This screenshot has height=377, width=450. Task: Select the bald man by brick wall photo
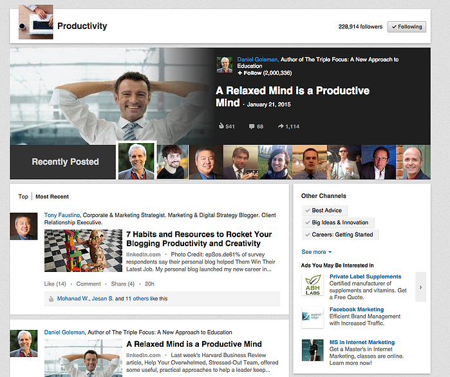pyautogui.click(x=413, y=162)
